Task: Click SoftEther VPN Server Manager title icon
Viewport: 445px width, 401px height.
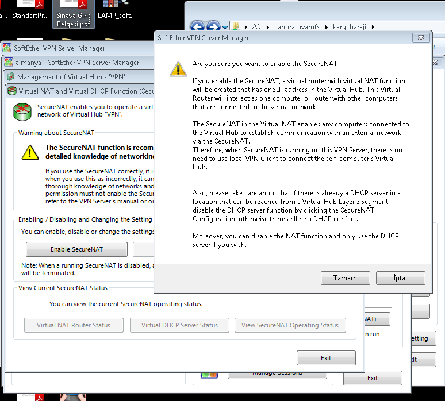Action: 7,48
